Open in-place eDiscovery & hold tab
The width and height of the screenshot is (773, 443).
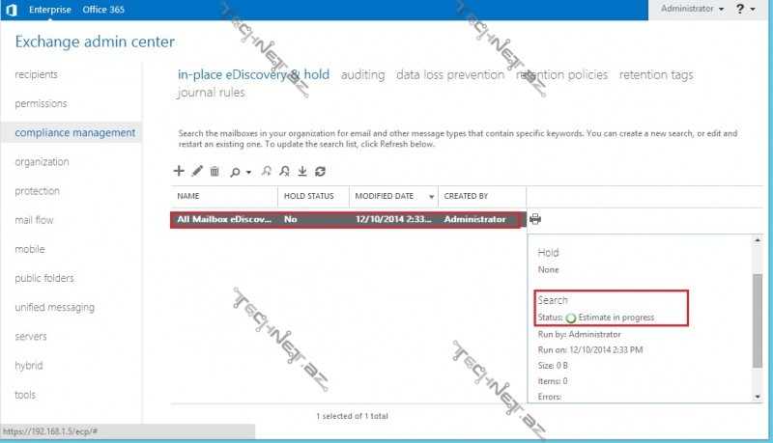[x=253, y=74]
